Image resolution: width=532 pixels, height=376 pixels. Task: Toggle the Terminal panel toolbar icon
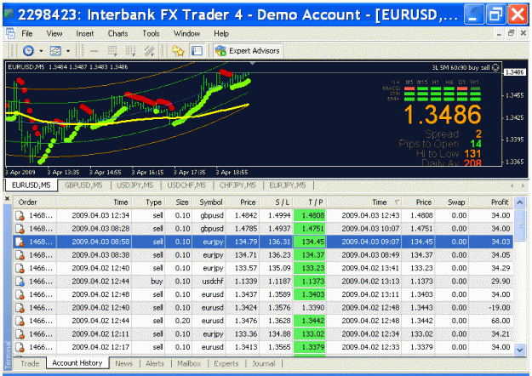(x=197, y=51)
